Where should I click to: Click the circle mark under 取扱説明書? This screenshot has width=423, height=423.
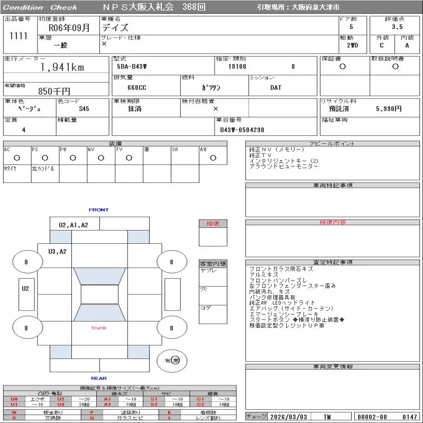tap(395, 67)
